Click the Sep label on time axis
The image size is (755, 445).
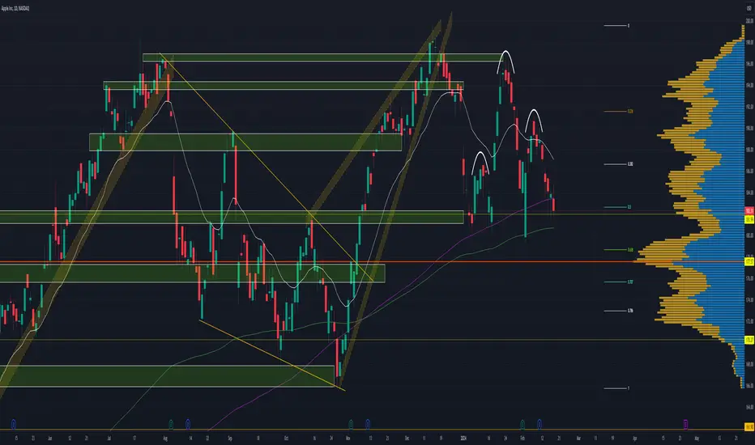tap(230, 439)
